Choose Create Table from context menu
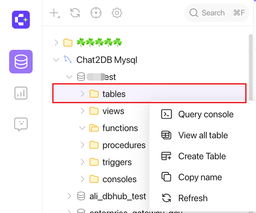Image resolution: width=256 pixels, height=213 pixels. 202,156
